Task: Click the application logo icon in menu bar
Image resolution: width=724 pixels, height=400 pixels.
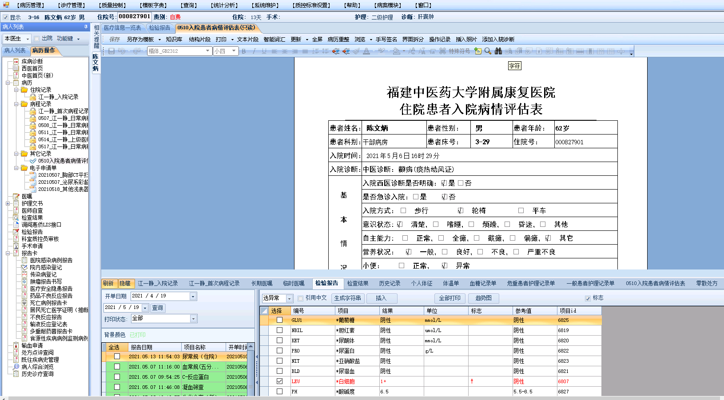Action: (x=6, y=5)
